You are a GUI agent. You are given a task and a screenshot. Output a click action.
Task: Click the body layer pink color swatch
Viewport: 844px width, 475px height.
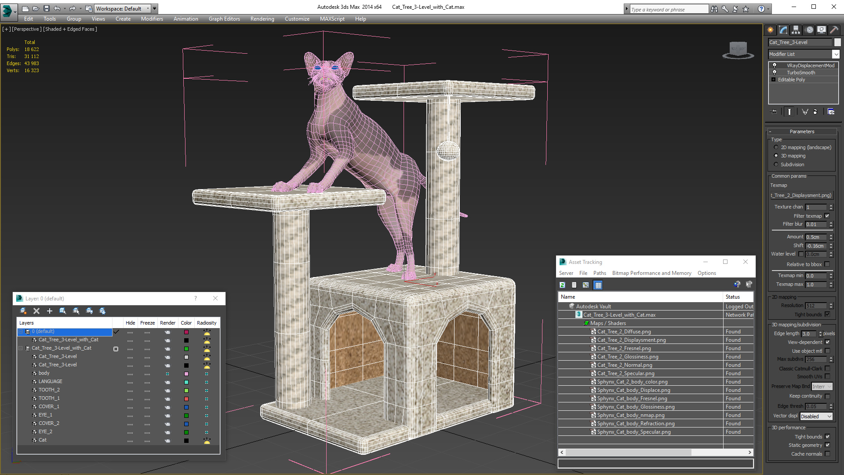186,374
